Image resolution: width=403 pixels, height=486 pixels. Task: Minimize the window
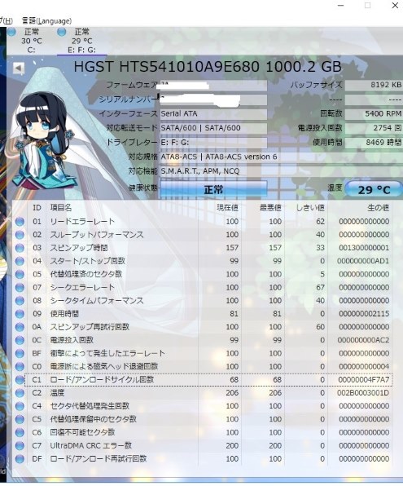tap(341, 5)
